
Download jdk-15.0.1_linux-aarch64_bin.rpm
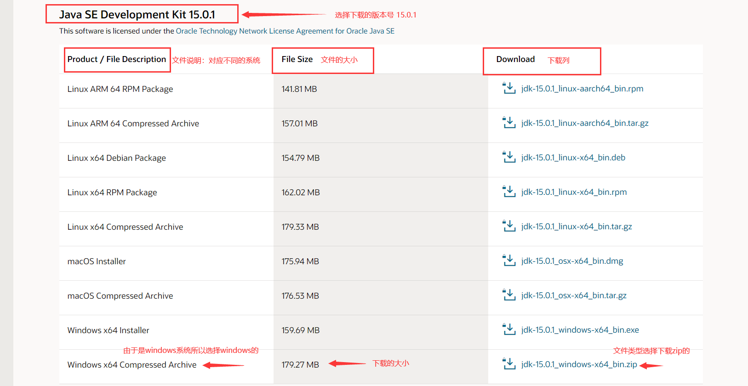tap(582, 89)
